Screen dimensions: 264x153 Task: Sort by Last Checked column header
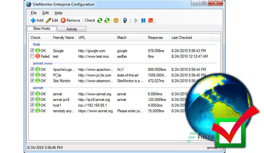click(x=191, y=38)
